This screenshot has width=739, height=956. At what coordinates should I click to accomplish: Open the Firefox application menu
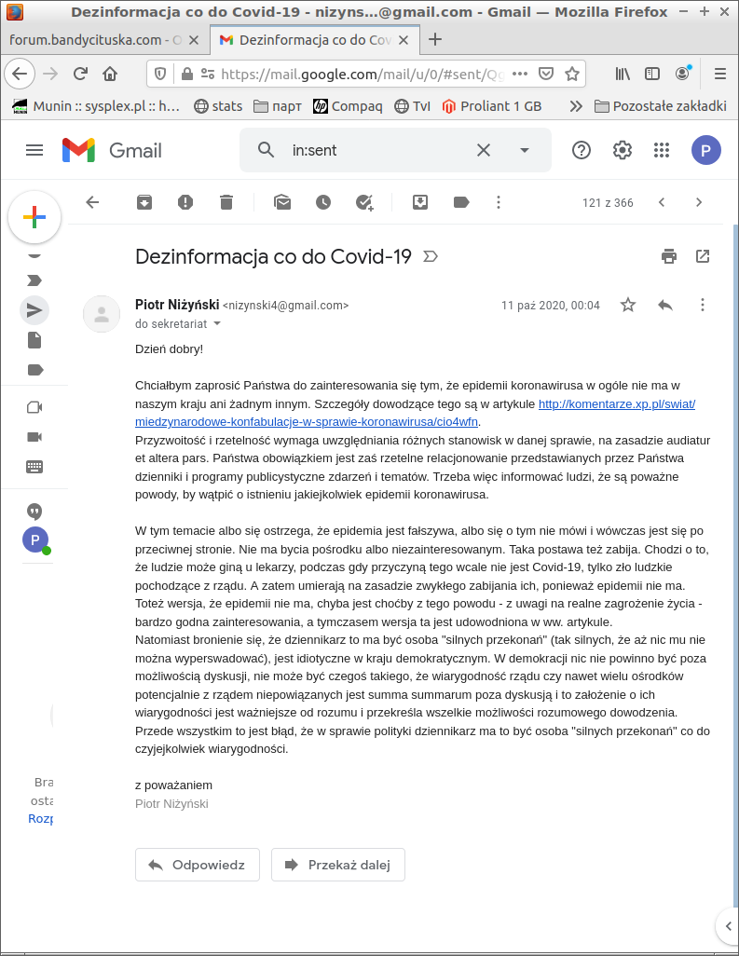(x=720, y=74)
